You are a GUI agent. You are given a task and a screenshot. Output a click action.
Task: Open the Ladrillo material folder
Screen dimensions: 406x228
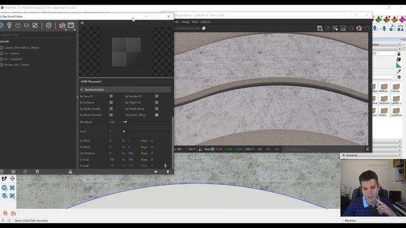click(x=396, y=100)
